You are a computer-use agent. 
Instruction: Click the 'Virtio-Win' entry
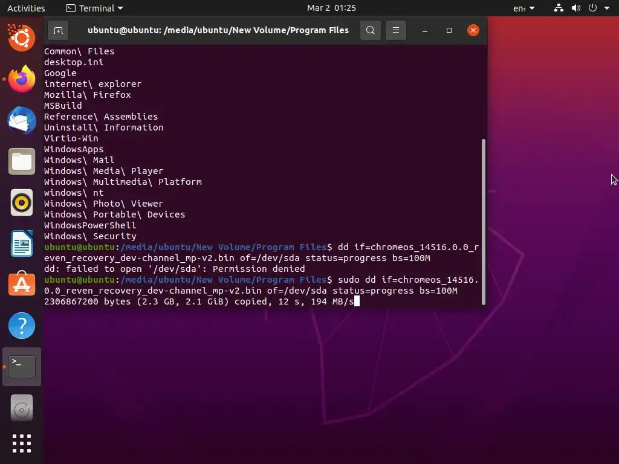tap(71, 138)
